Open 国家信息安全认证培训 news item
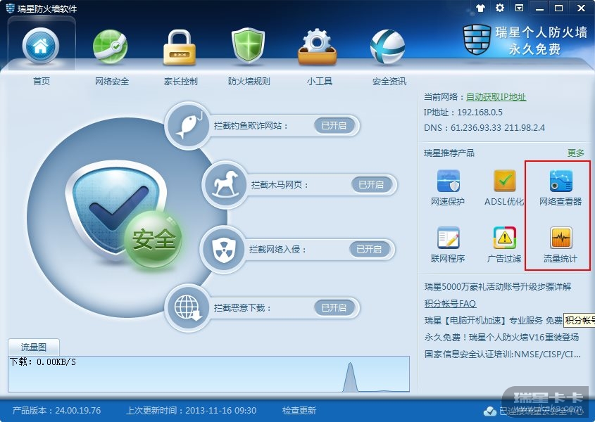This screenshot has height=422, width=595. pos(503,354)
